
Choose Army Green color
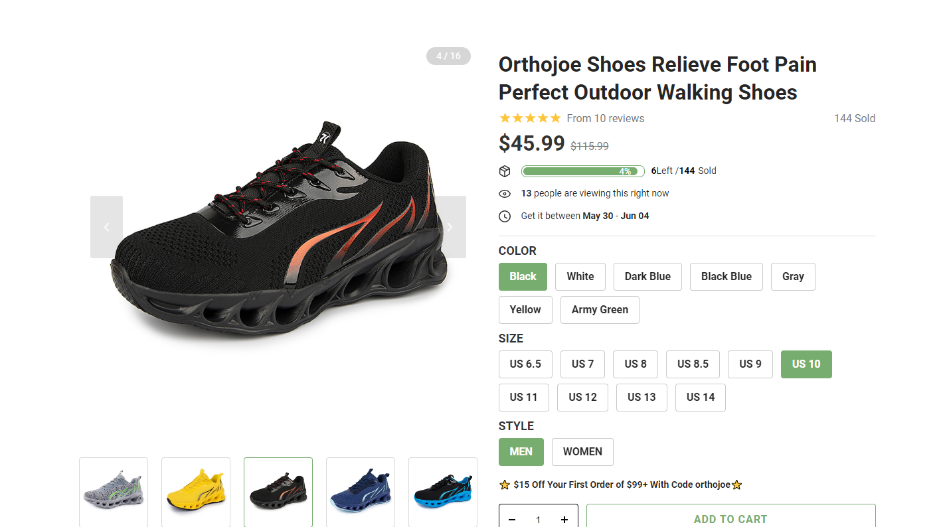click(x=600, y=310)
